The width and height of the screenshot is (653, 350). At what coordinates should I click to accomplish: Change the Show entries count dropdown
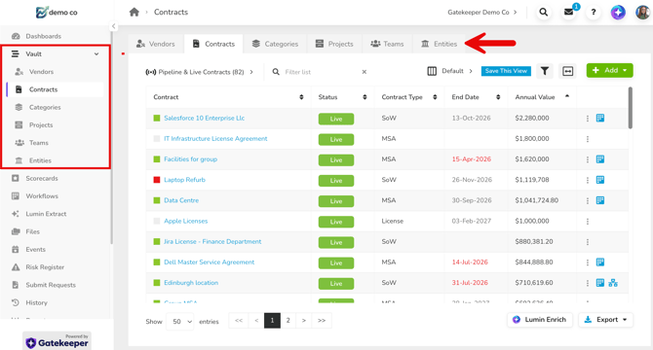[x=180, y=322]
